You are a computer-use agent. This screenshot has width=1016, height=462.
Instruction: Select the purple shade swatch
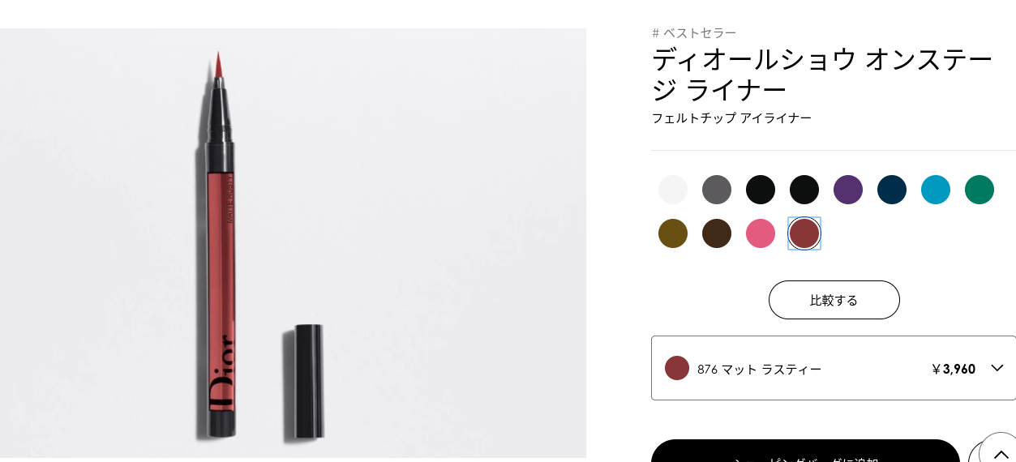point(848,190)
